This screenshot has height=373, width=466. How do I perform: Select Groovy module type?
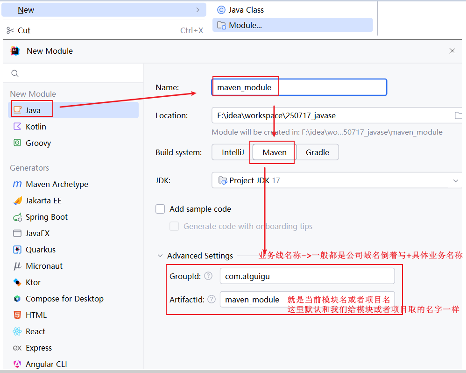[x=73, y=143]
